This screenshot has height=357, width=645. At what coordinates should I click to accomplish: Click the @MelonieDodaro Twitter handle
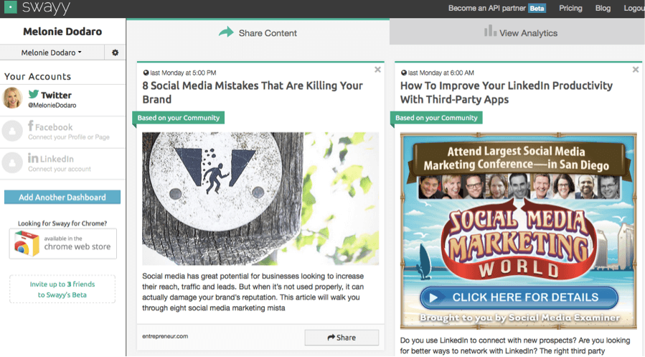coord(52,106)
